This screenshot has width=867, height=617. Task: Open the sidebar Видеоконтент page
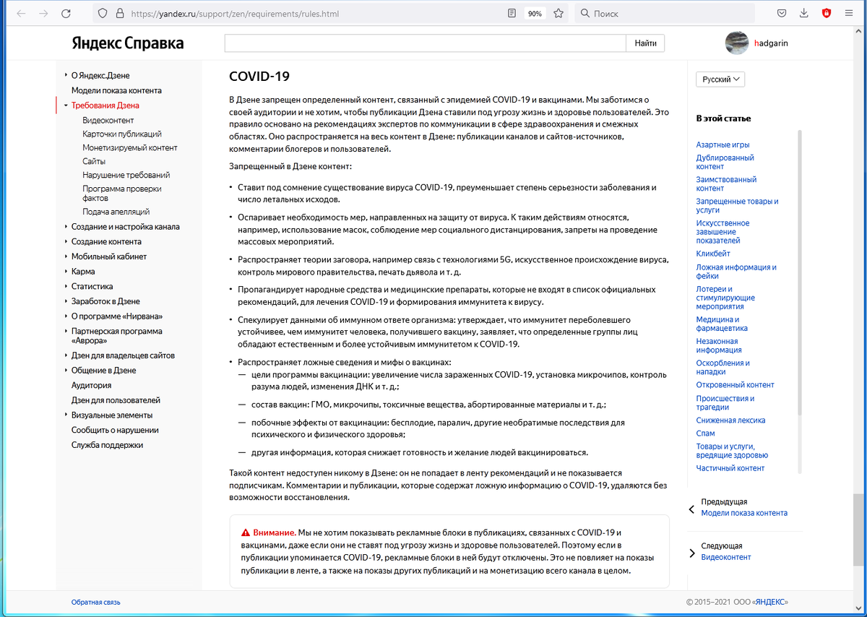pyautogui.click(x=108, y=121)
